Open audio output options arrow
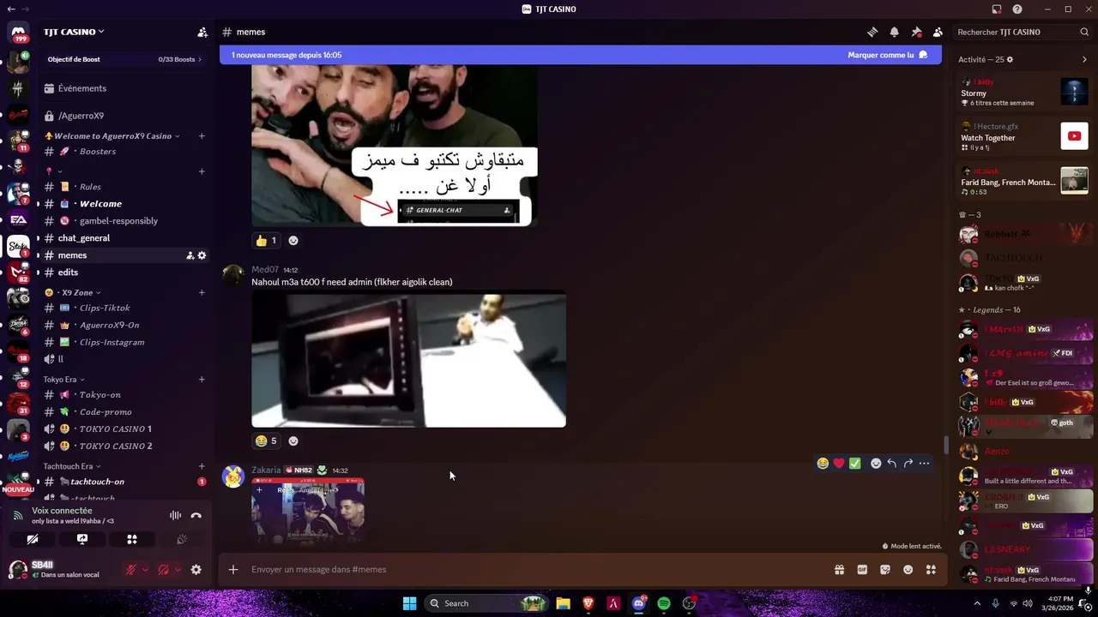The height and width of the screenshot is (617, 1098). click(x=178, y=570)
